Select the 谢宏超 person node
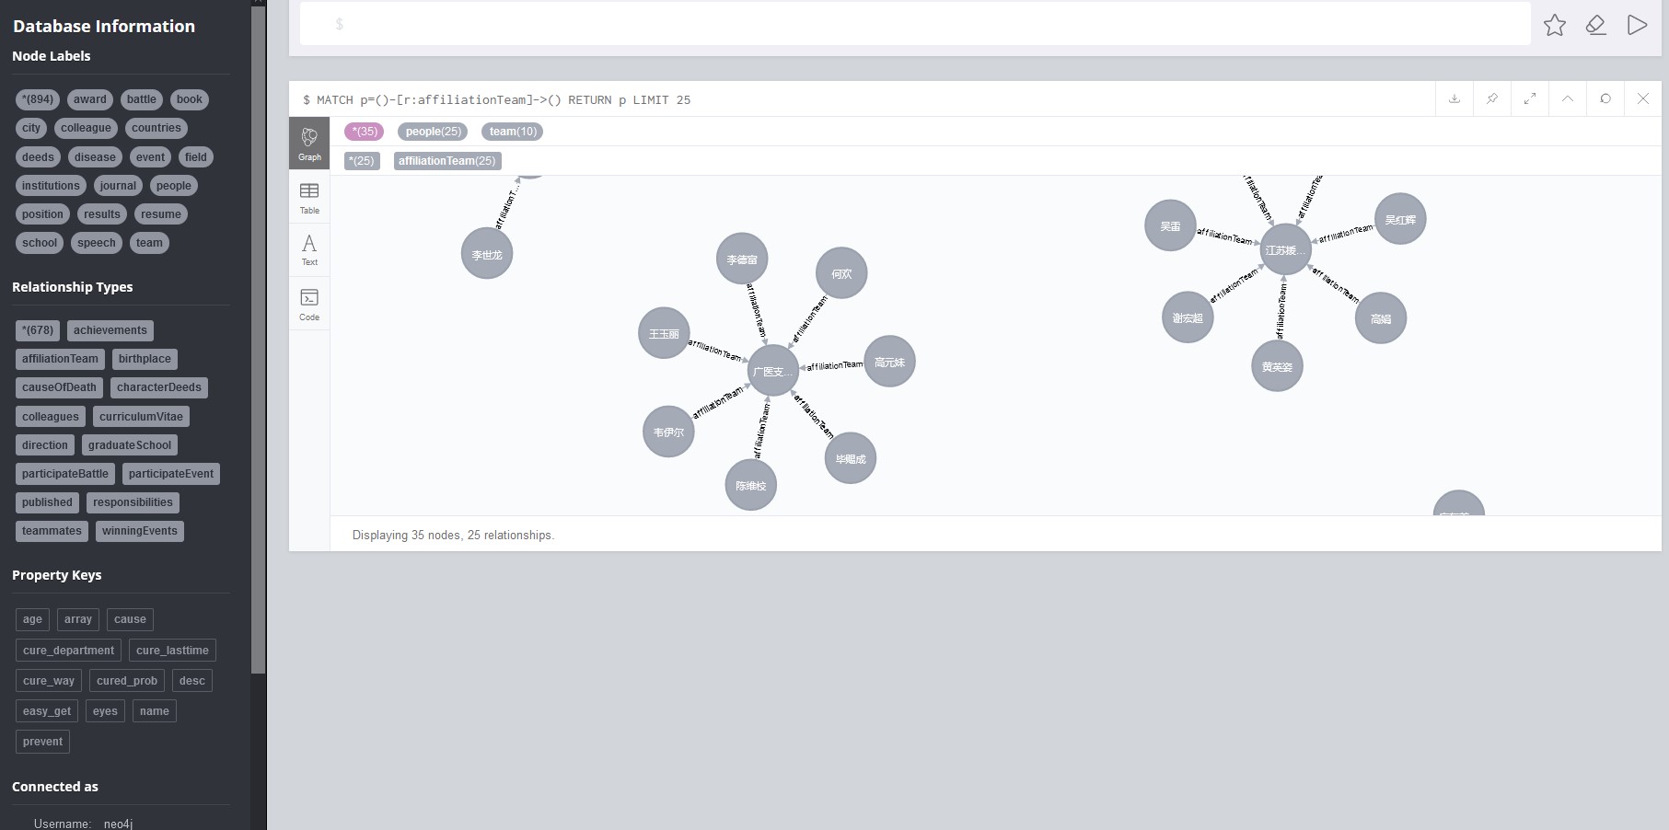Screen dimensions: 1669x830 tap(1188, 317)
